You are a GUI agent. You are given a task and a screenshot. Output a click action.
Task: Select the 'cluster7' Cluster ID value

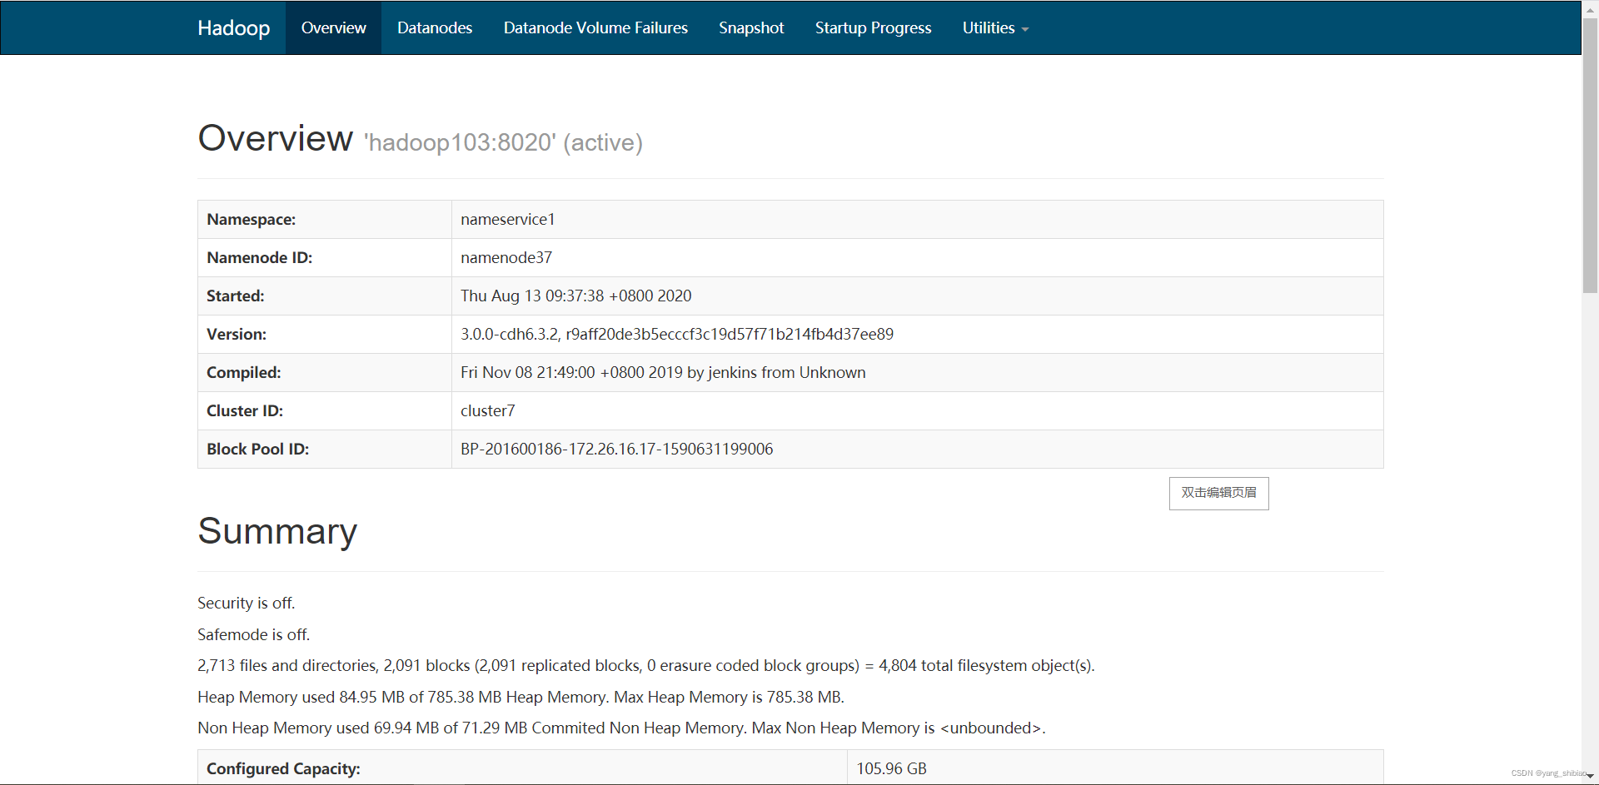pyautogui.click(x=488, y=411)
